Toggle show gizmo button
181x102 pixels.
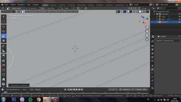tap(122, 12)
